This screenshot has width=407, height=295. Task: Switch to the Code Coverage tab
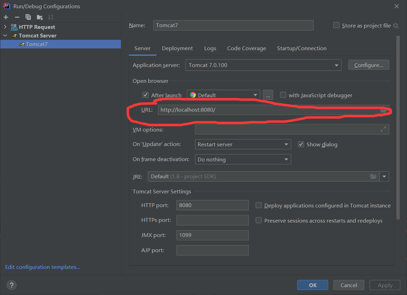(246, 48)
